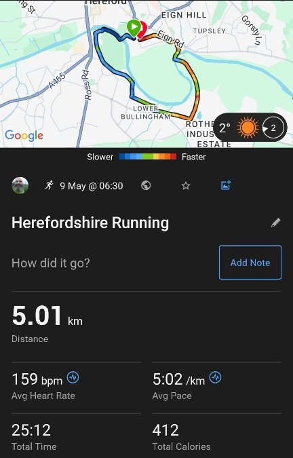Tap the Google logo on map

pos(24,136)
